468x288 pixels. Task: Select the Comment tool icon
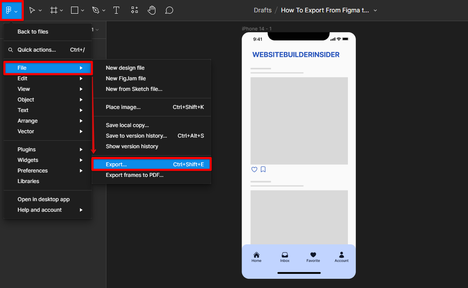[x=169, y=10]
